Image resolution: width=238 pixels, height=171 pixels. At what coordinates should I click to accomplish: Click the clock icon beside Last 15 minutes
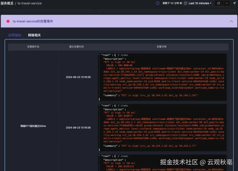point(185,3)
